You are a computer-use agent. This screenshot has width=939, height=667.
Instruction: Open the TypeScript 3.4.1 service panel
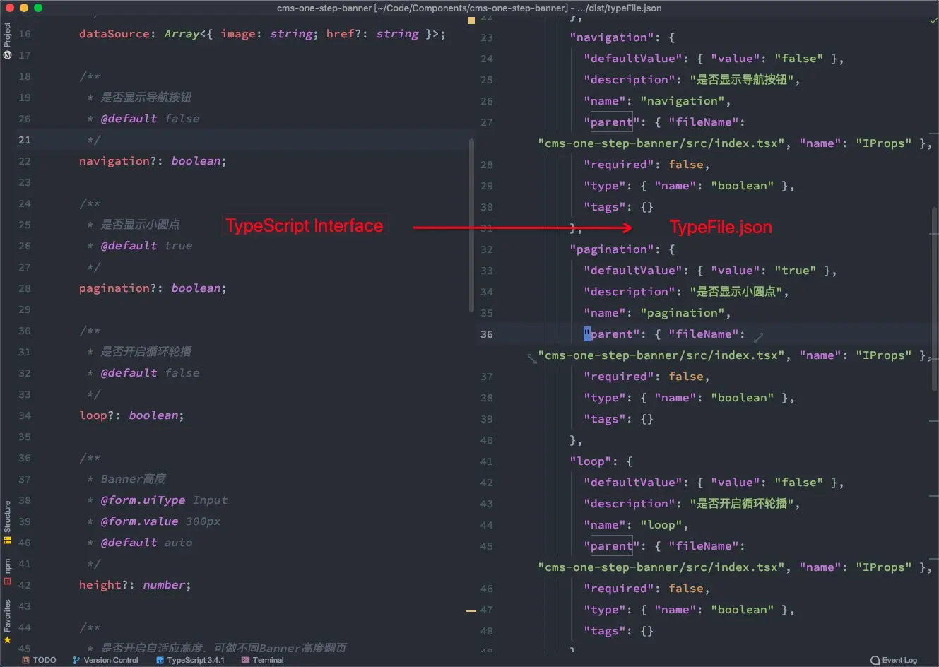click(x=190, y=660)
